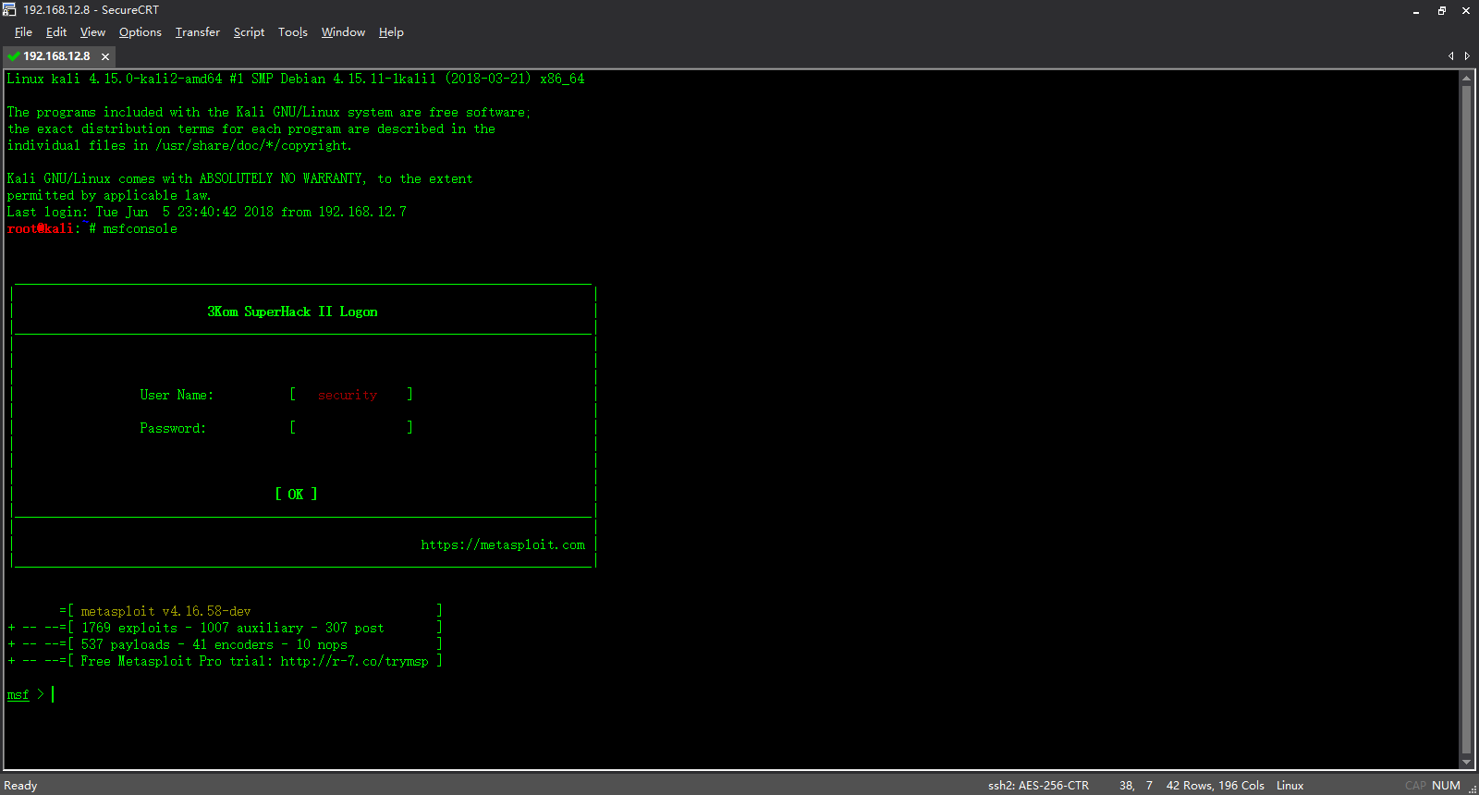Click the NUM indicator in status bar
This screenshot has width=1479, height=795.
(x=1446, y=786)
